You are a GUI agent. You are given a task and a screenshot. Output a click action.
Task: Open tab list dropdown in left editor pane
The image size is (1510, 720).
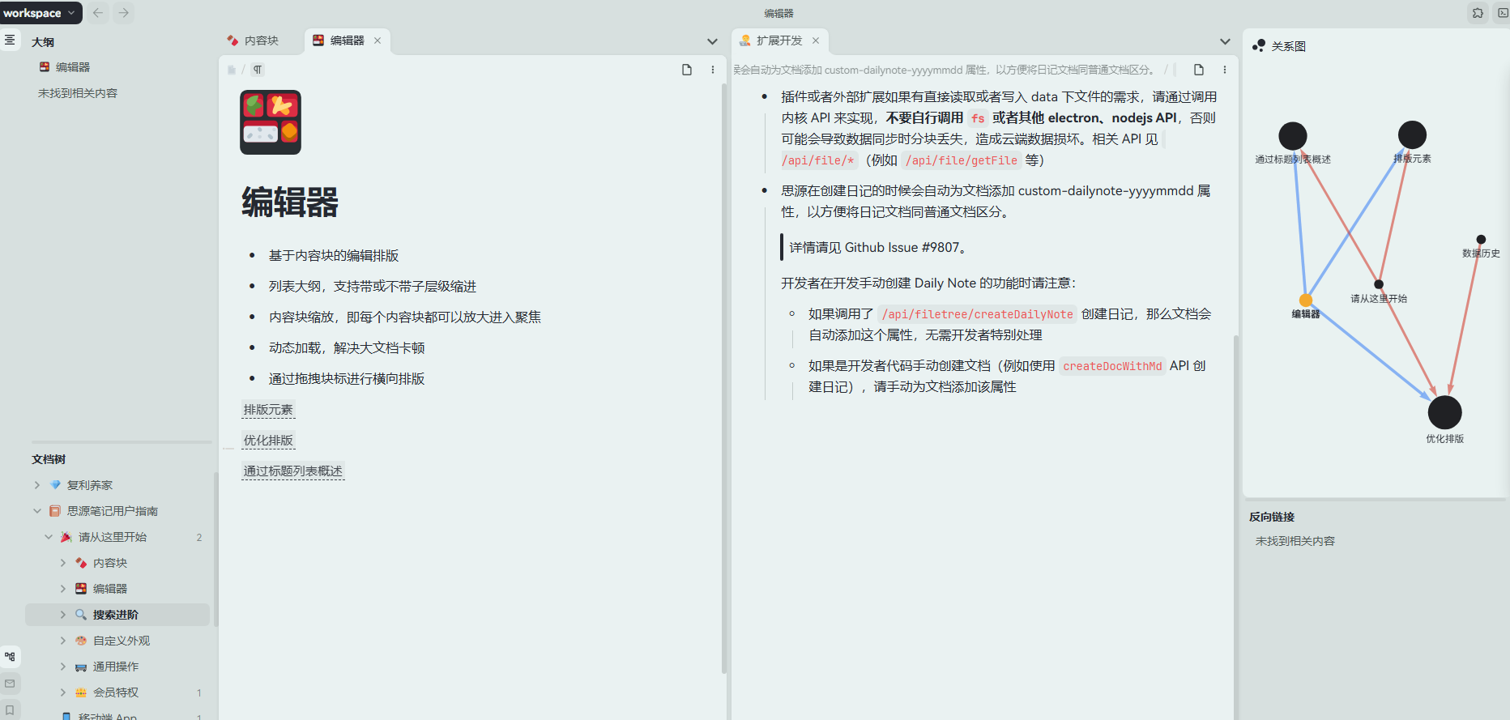(x=712, y=41)
